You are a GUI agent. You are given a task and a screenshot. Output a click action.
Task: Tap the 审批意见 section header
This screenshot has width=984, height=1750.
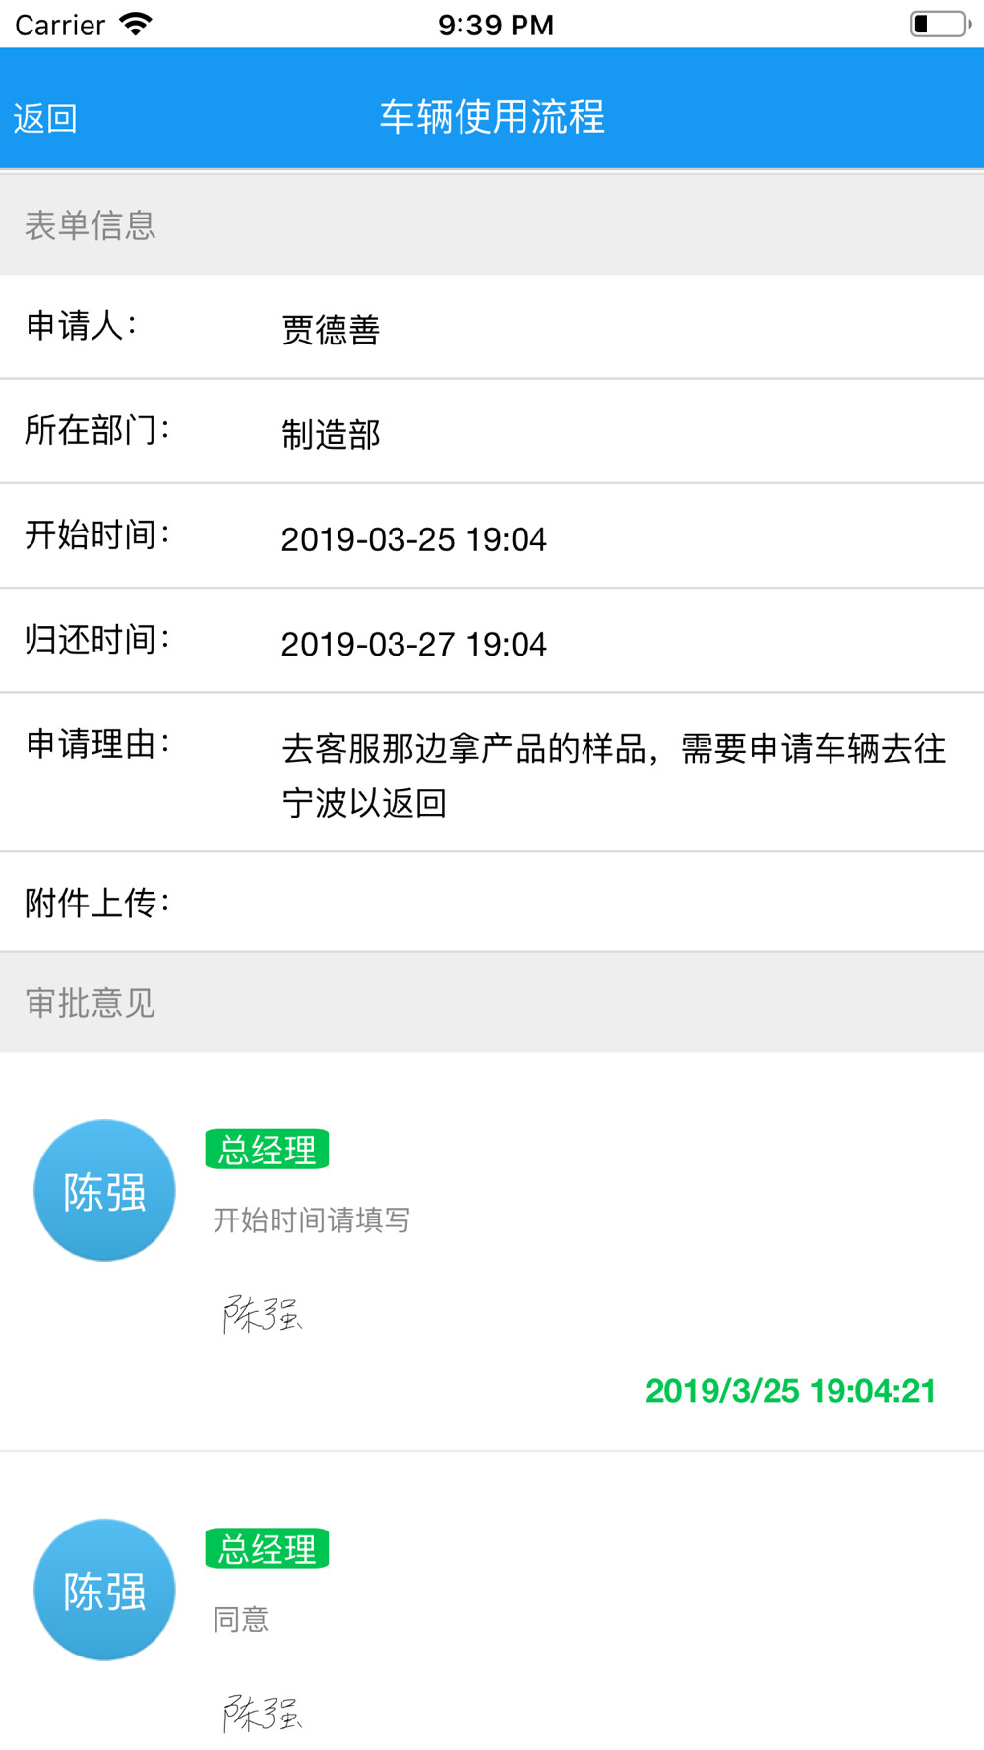(x=492, y=1003)
